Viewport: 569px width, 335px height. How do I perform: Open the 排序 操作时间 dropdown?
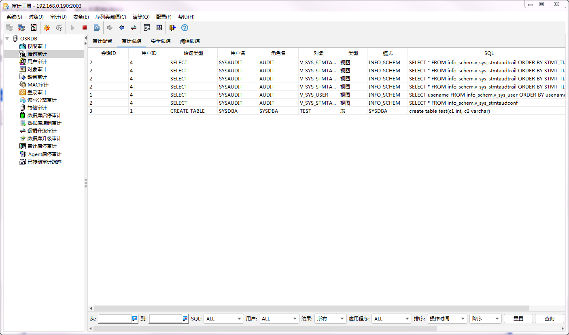point(447,318)
